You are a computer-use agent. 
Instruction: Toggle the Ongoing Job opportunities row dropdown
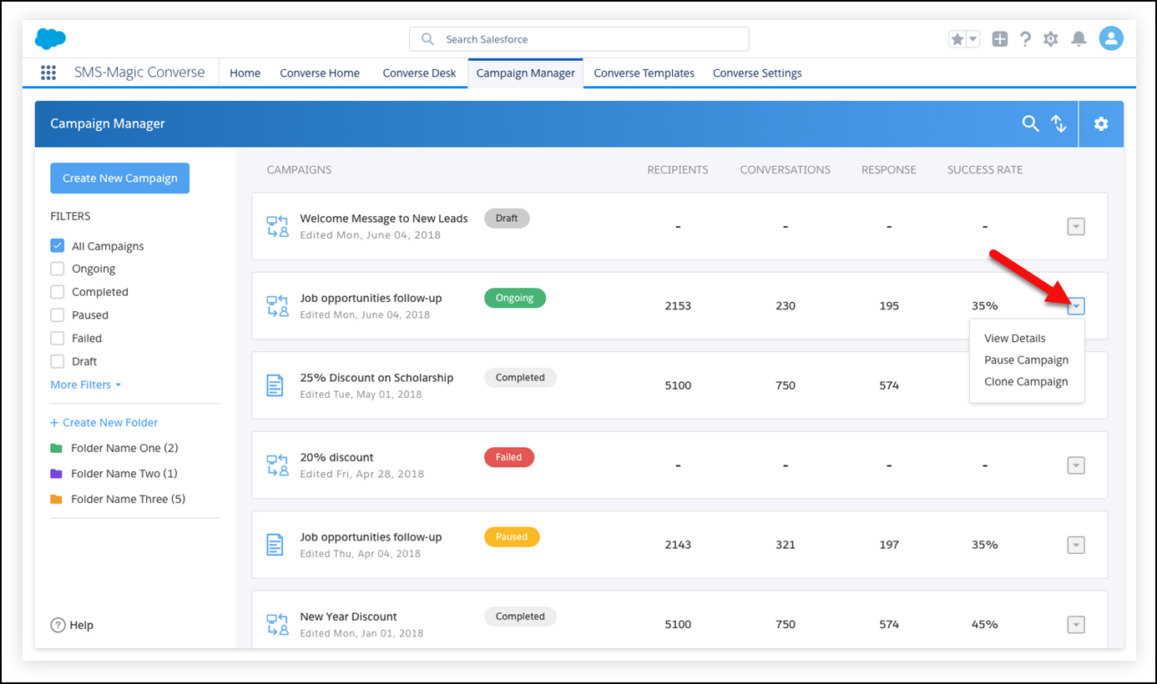tap(1076, 306)
